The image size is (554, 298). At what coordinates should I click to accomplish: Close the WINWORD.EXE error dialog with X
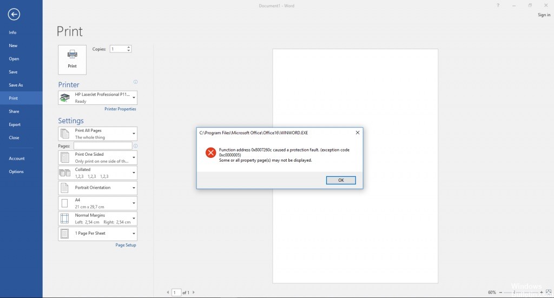click(358, 133)
